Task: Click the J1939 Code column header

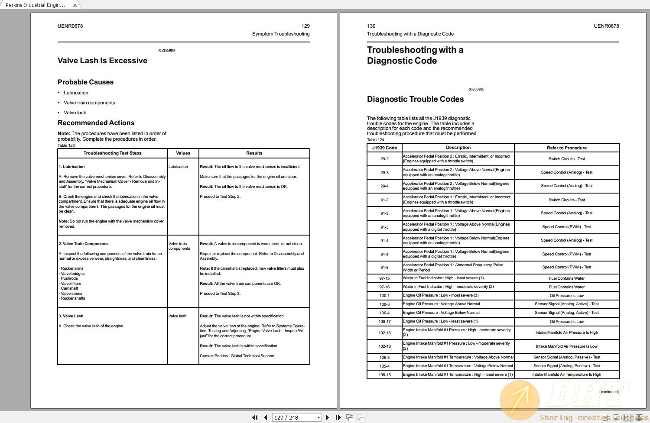Action: [384, 148]
